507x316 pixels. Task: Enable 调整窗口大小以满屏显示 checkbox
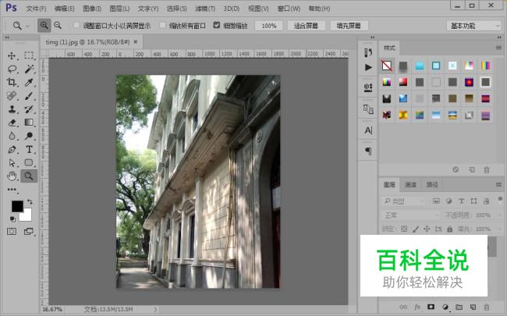point(76,26)
